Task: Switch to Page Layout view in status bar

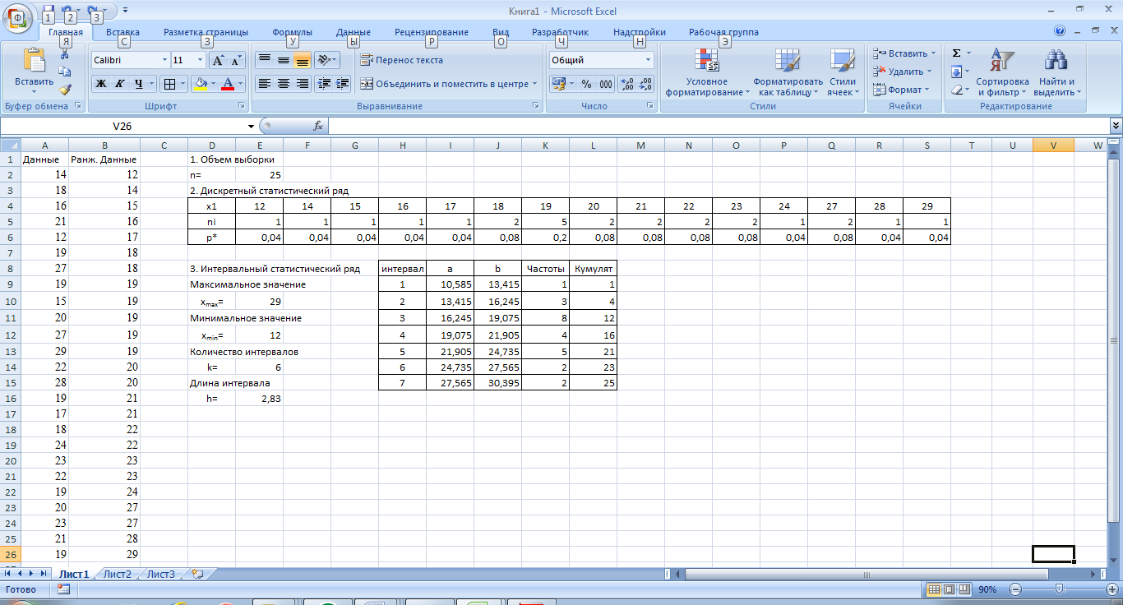Action: coord(948,589)
